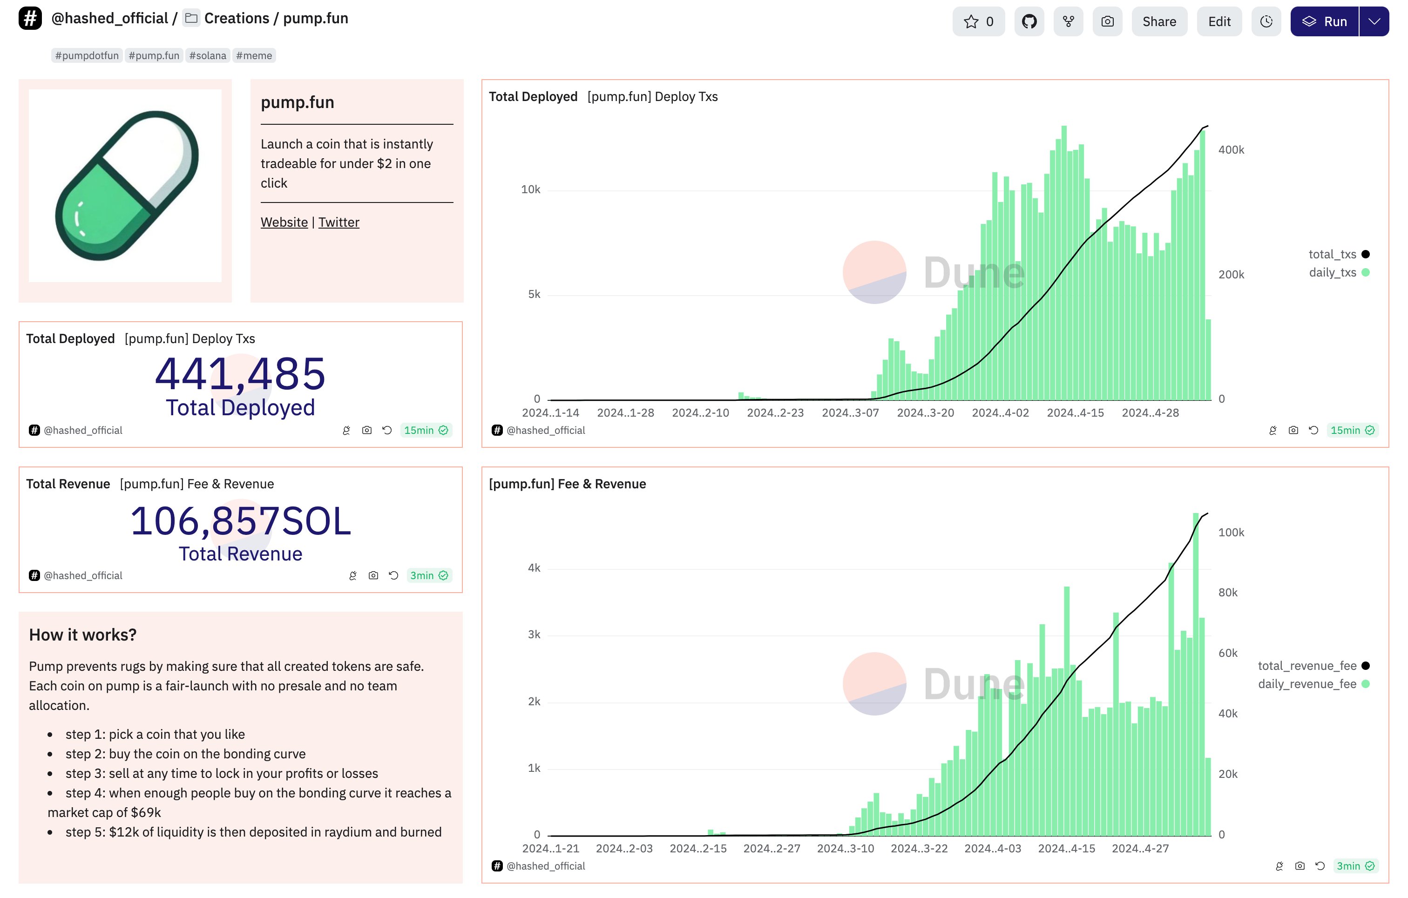Star this pump.fun dashboard

pyautogui.click(x=978, y=21)
